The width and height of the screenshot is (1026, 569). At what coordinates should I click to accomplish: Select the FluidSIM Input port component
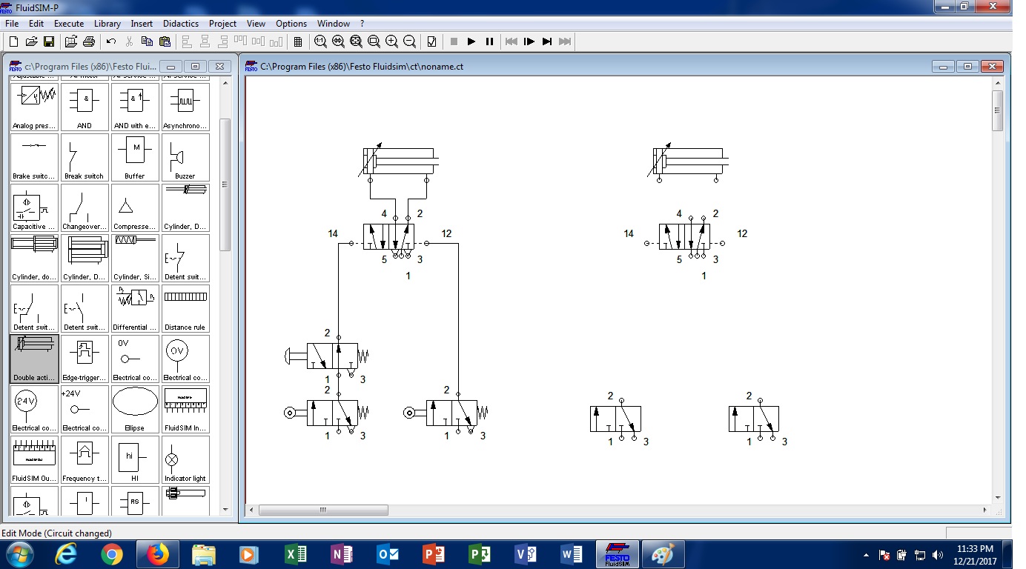[x=185, y=409]
